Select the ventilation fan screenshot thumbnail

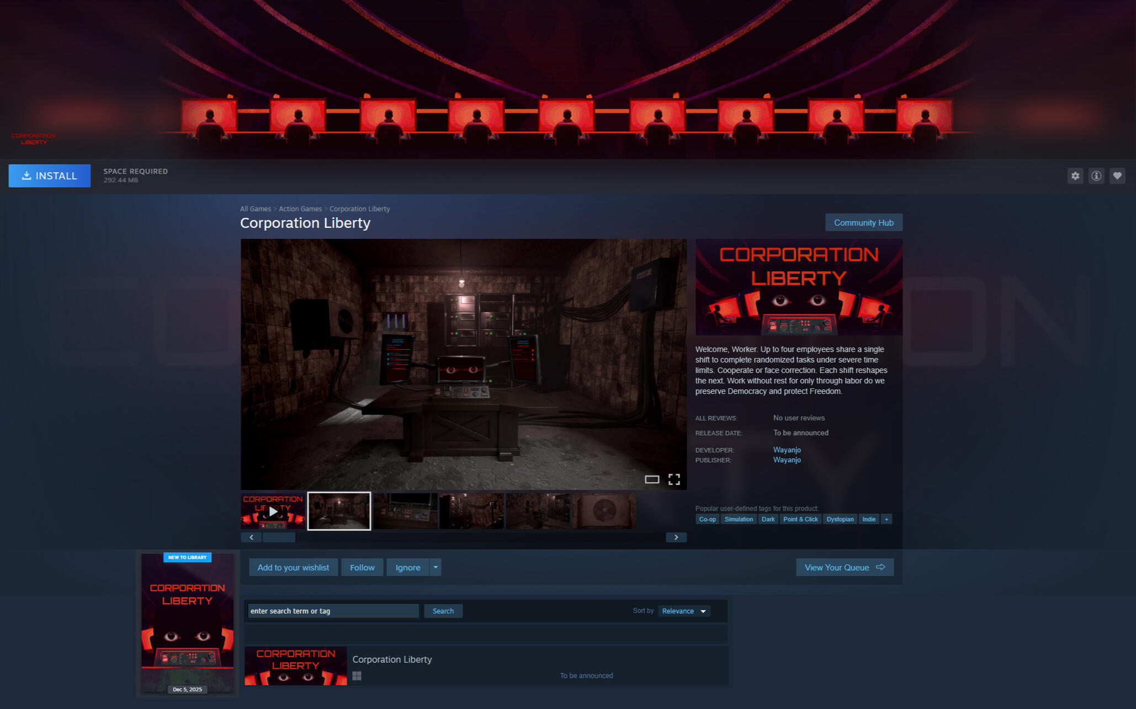(603, 511)
